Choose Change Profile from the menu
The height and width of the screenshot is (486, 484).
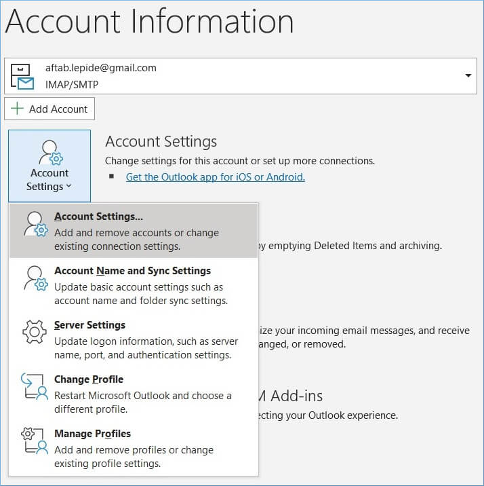point(134,394)
